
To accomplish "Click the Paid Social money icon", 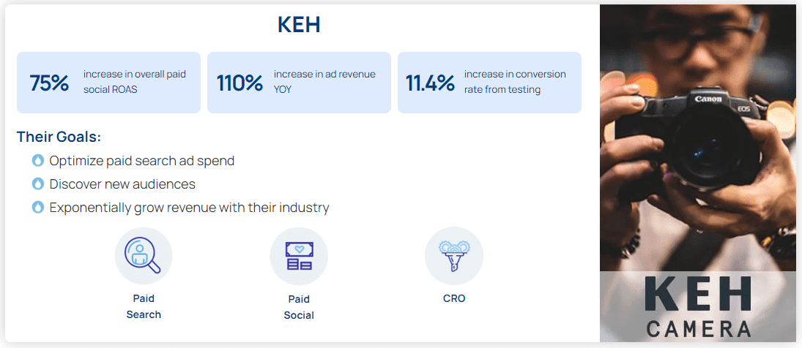I will coord(299,256).
